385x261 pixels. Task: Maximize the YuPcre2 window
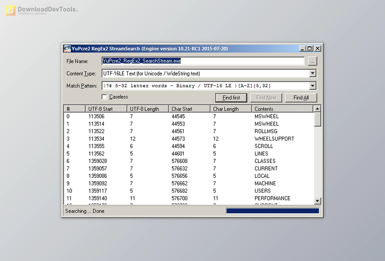click(310, 49)
